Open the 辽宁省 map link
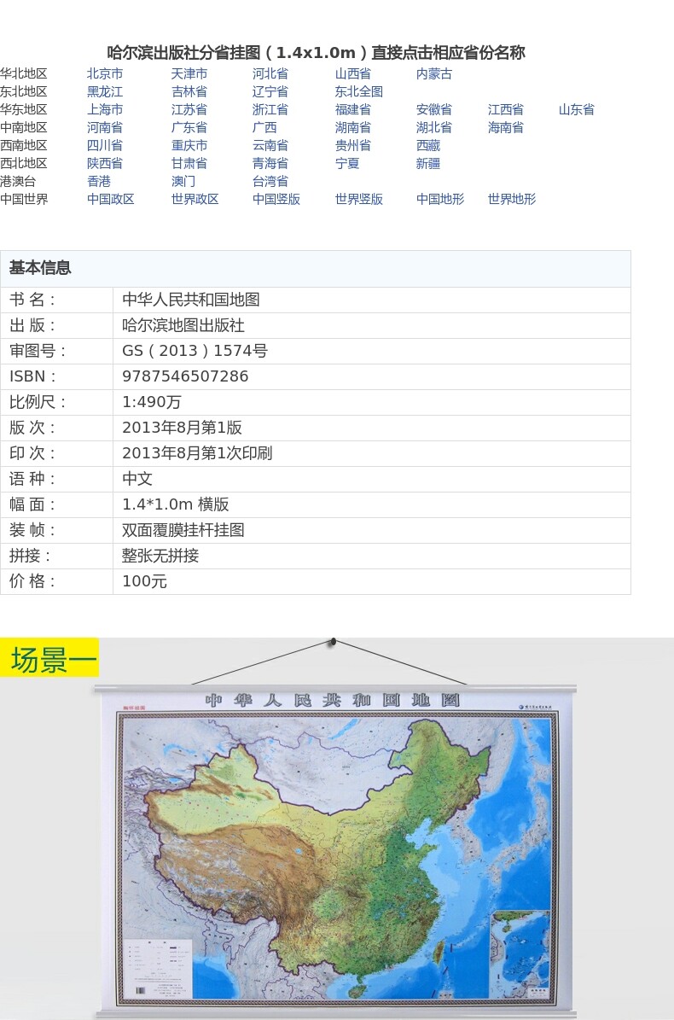Image resolution: width=674 pixels, height=1020 pixels. (270, 91)
